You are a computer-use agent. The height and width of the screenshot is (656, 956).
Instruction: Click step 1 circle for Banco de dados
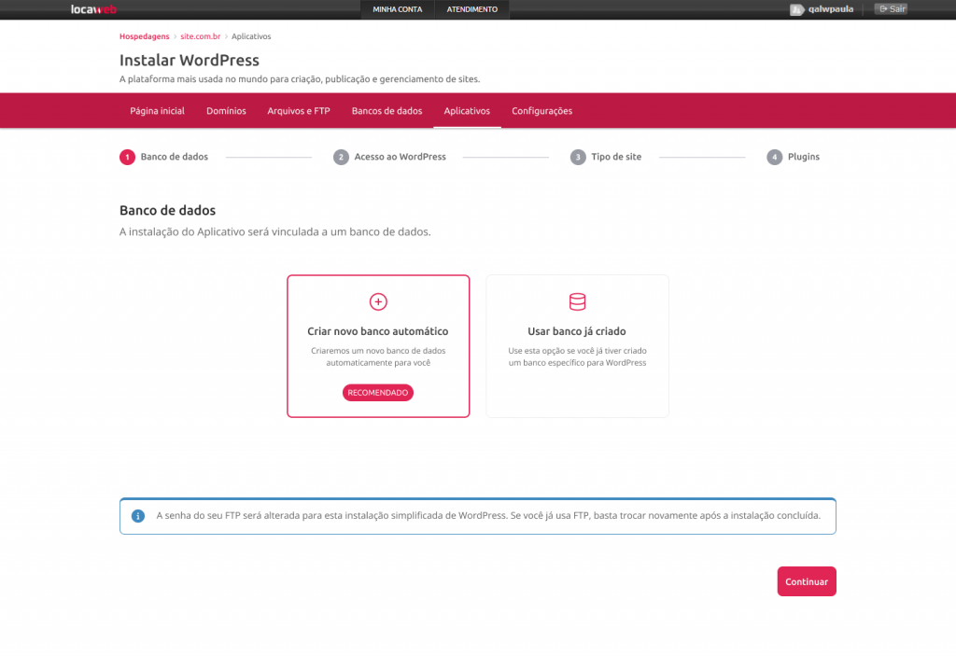(127, 158)
